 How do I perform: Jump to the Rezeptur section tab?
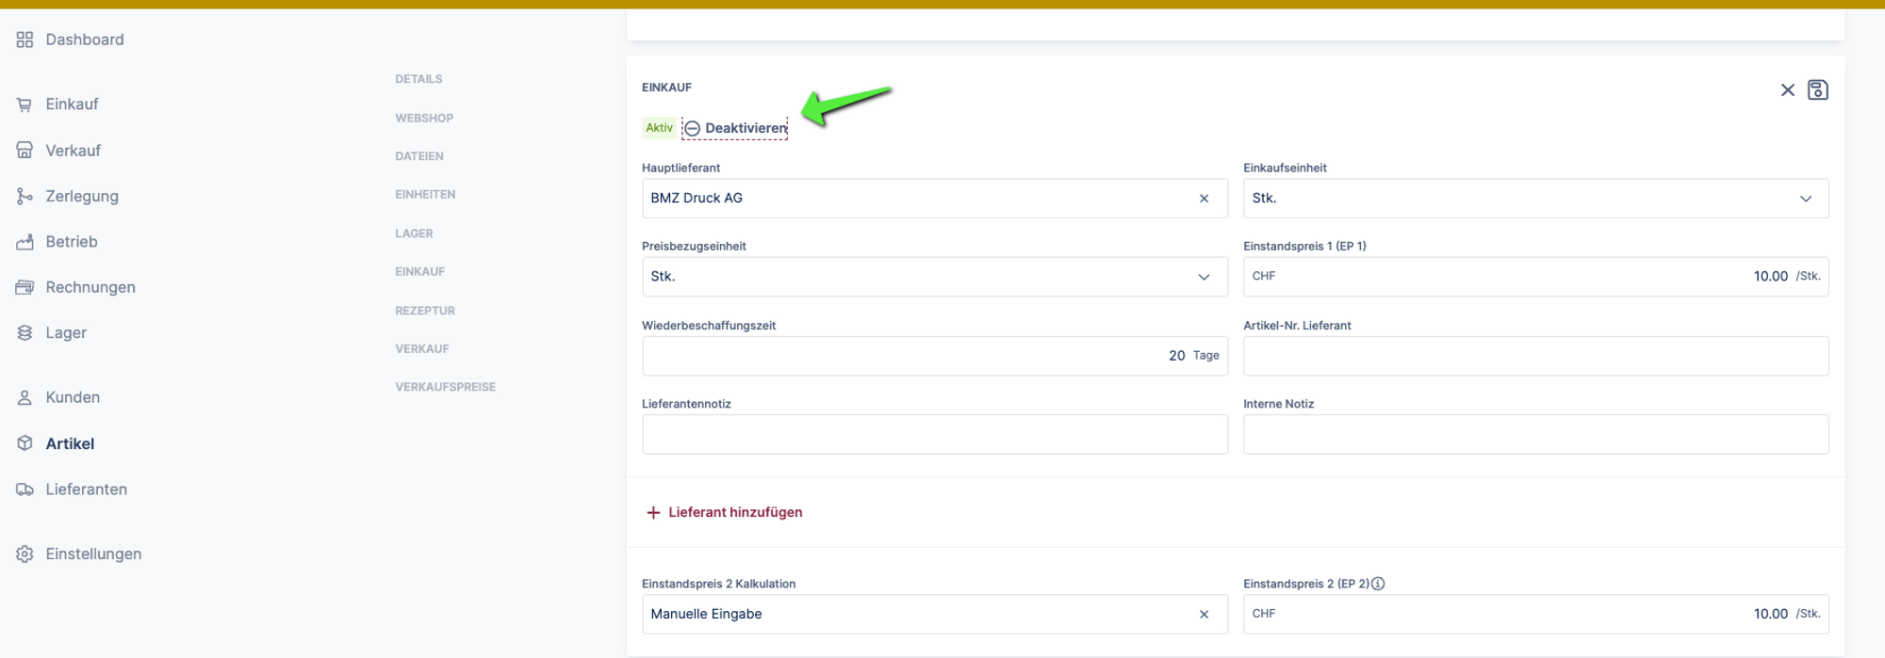[425, 311]
